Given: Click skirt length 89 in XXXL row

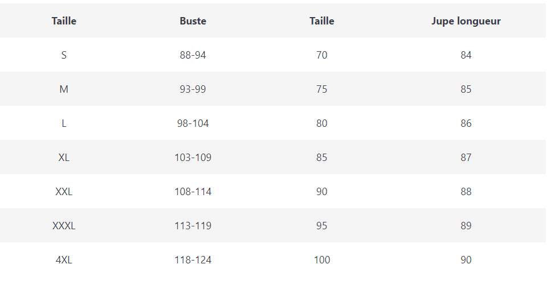Looking at the screenshot, I should point(466,226).
